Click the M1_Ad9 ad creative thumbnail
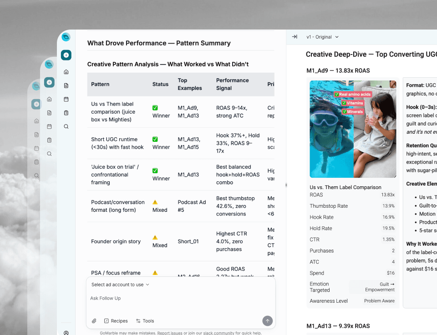The image size is (437, 335). coord(353,129)
